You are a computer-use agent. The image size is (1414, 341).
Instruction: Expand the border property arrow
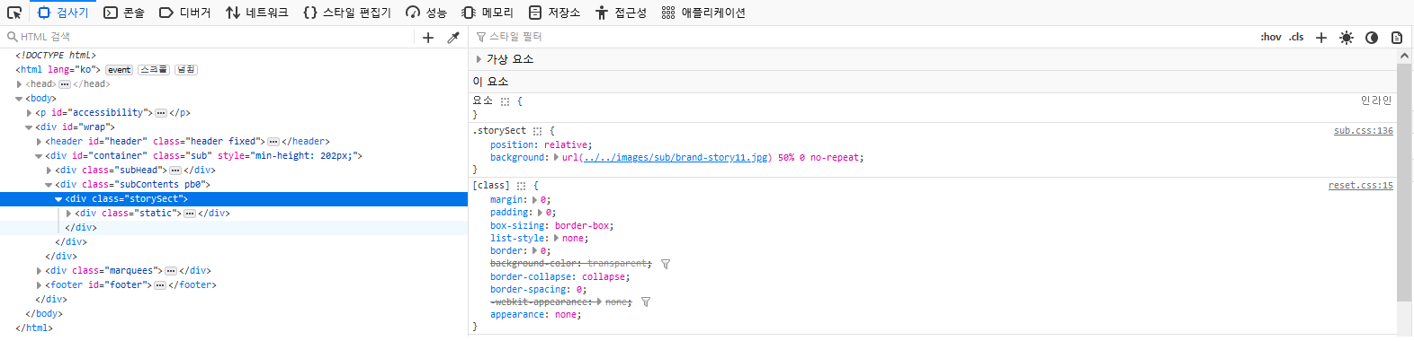pos(535,251)
